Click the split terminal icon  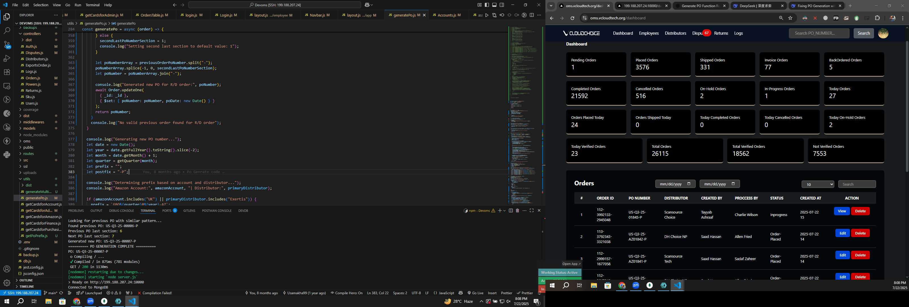[x=511, y=211]
